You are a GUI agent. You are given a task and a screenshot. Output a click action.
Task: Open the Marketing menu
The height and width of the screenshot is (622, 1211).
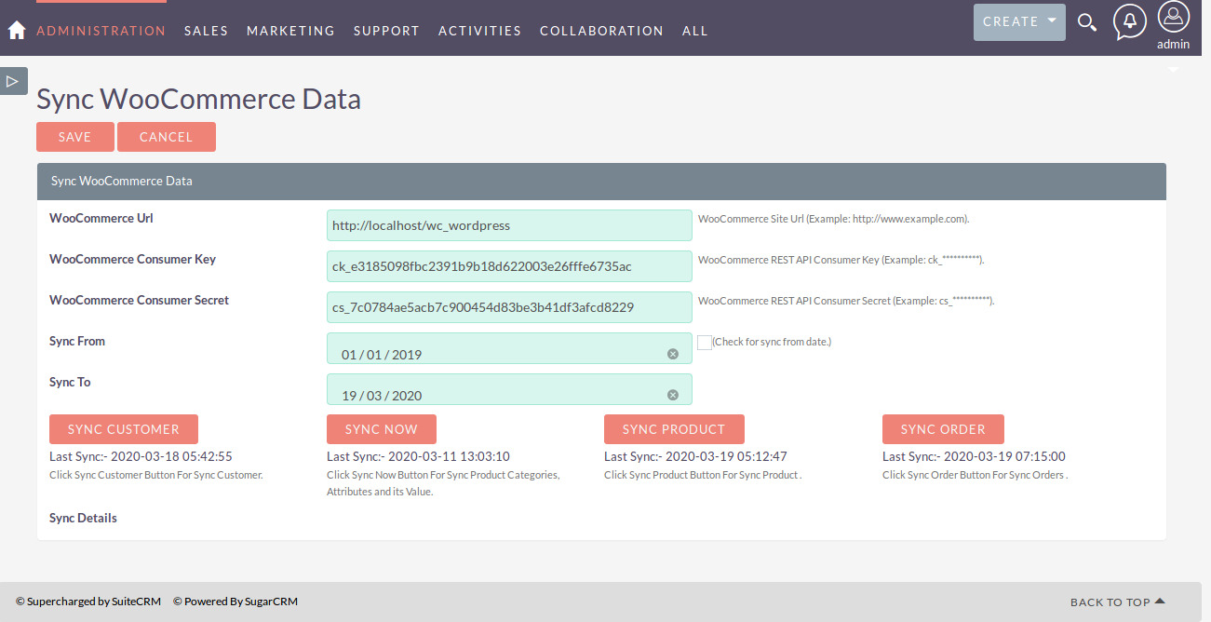tap(290, 31)
